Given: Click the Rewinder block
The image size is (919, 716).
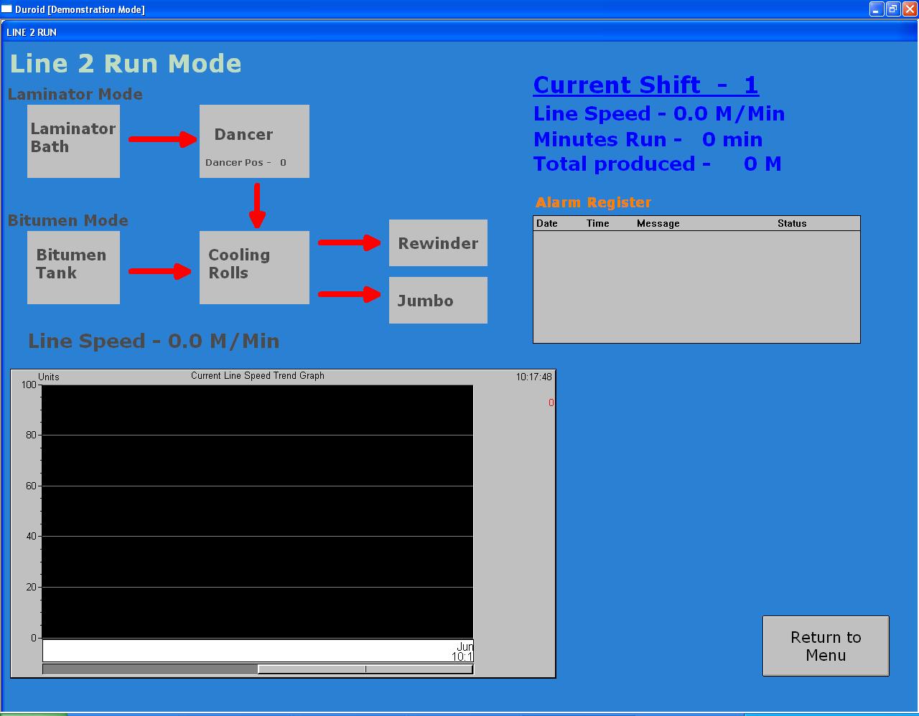Looking at the screenshot, I should point(438,243).
